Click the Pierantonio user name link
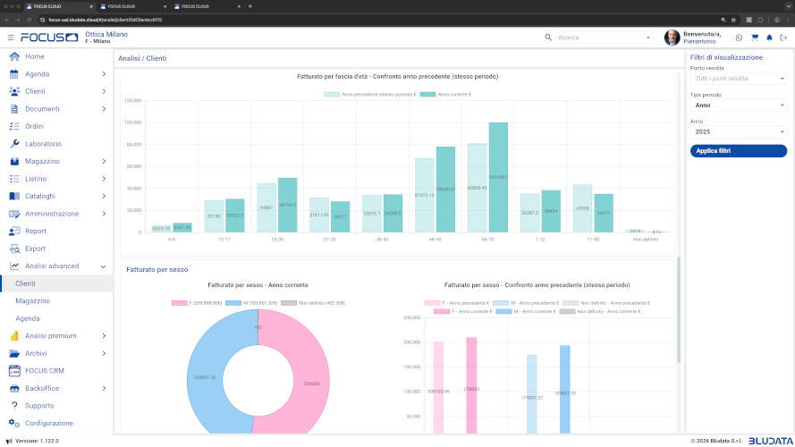This screenshot has width=795, height=447. pyautogui.click(x=700, y=41)
